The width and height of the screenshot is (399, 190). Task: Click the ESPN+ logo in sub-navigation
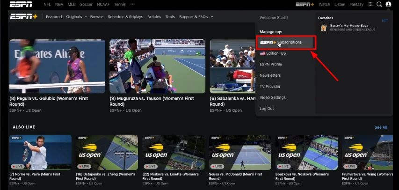pos(24,17)
